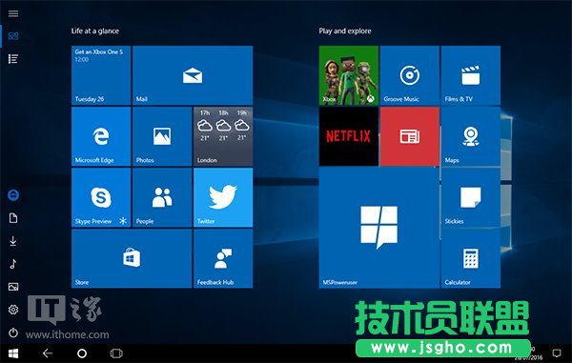Open the Photos tile

pos(162,136)
